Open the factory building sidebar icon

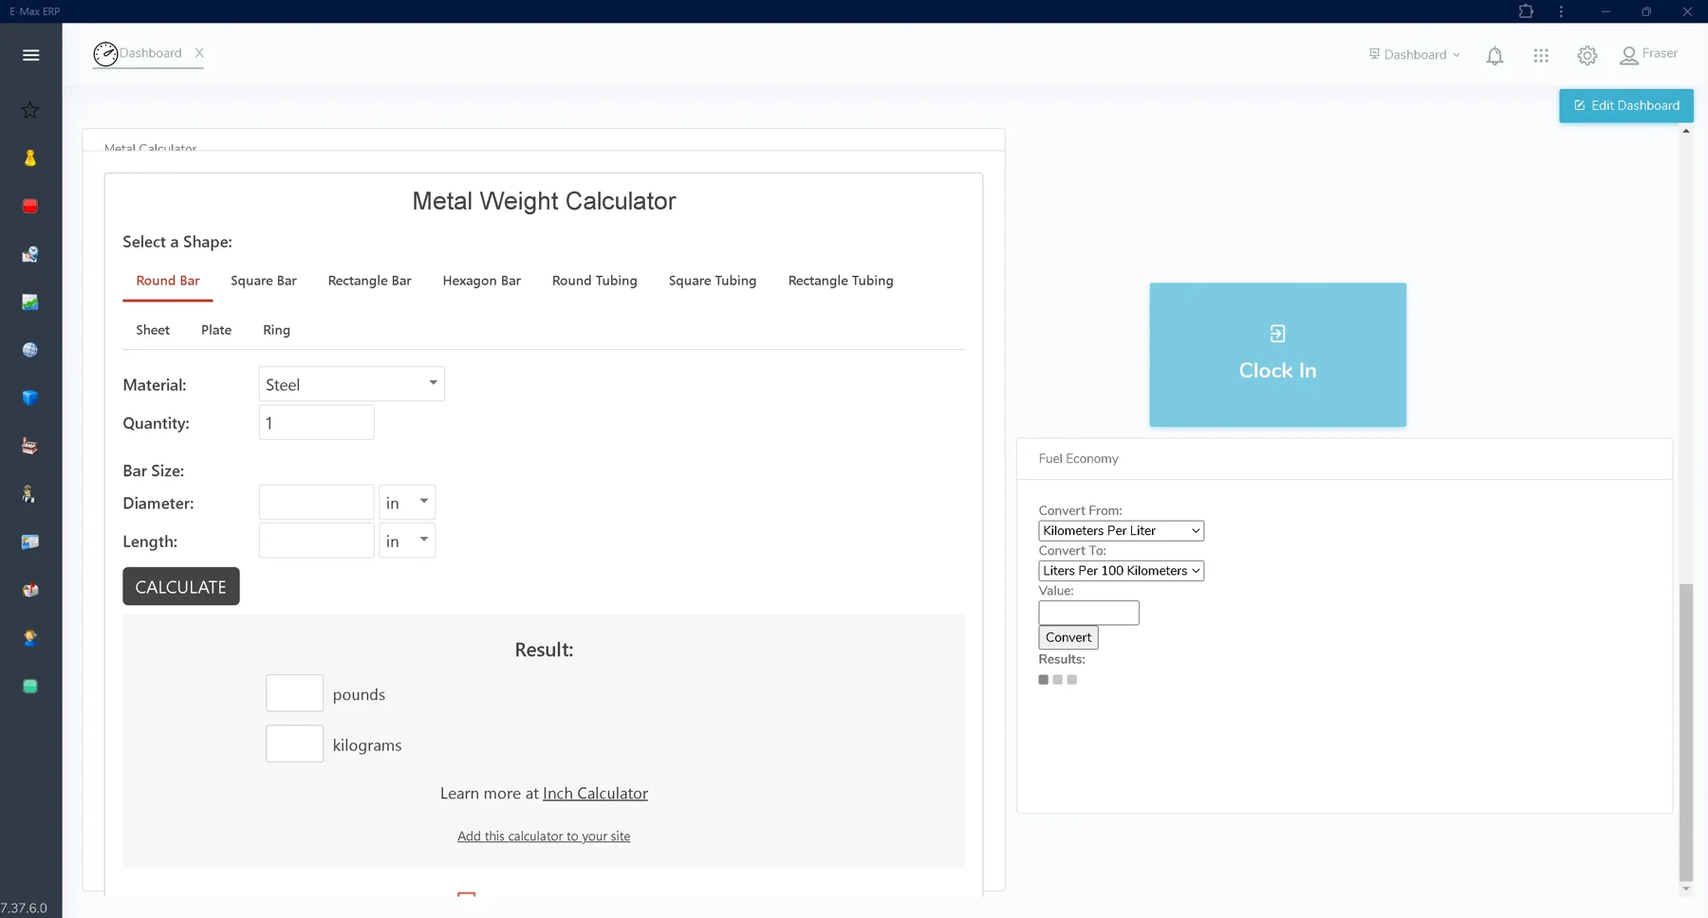point(30,446)
